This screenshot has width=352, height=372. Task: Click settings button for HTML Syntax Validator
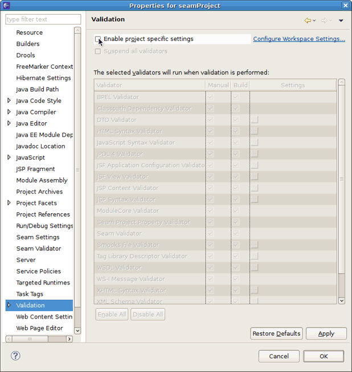254,131
